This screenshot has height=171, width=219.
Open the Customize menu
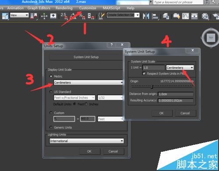pyautogui.click(x=88, y=8)
